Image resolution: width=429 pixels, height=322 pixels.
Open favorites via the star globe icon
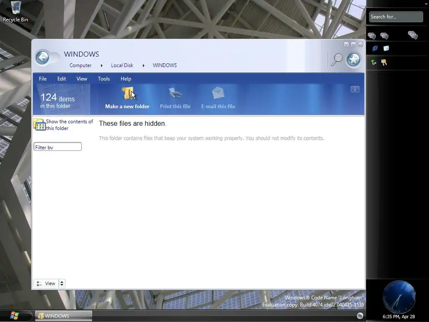[x=354, y=60]
